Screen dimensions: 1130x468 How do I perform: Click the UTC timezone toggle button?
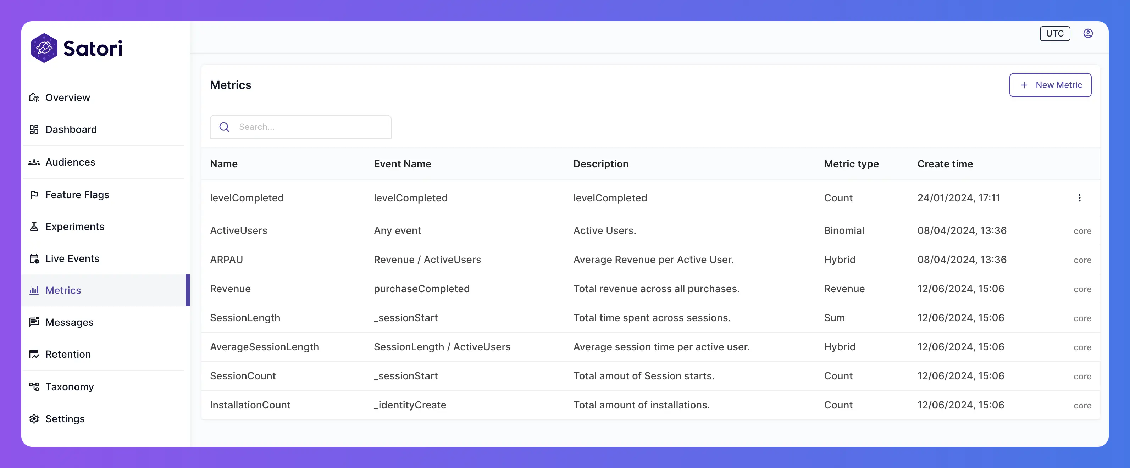pos(1055,33)
